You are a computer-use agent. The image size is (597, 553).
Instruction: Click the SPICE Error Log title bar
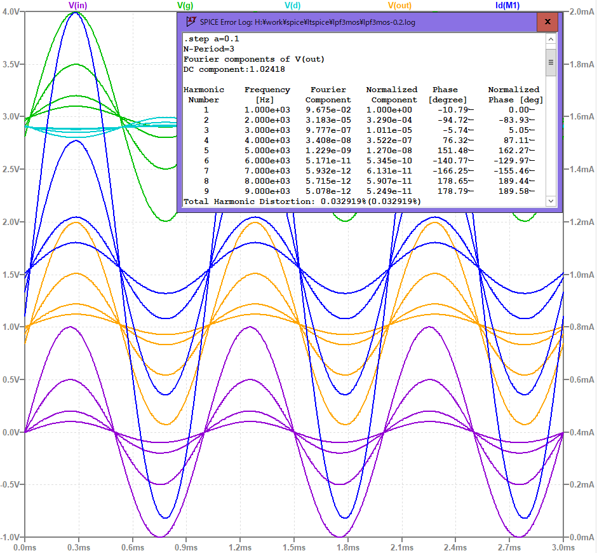click(349, 21)
